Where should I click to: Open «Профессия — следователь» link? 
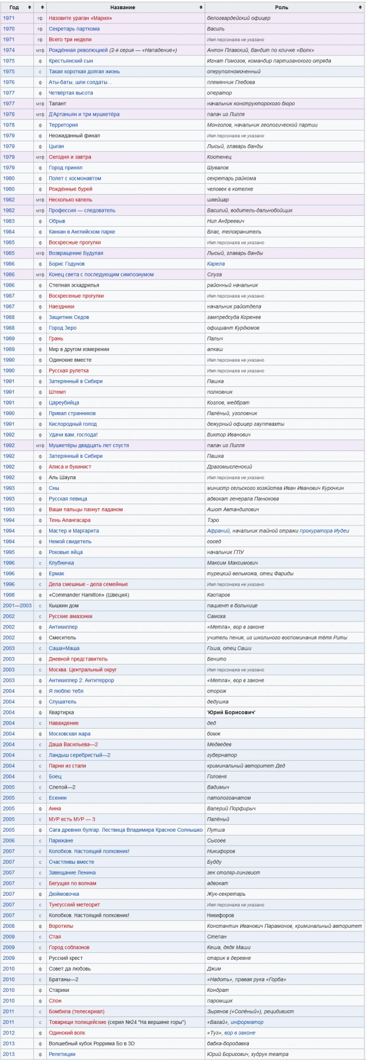(82, 211)
